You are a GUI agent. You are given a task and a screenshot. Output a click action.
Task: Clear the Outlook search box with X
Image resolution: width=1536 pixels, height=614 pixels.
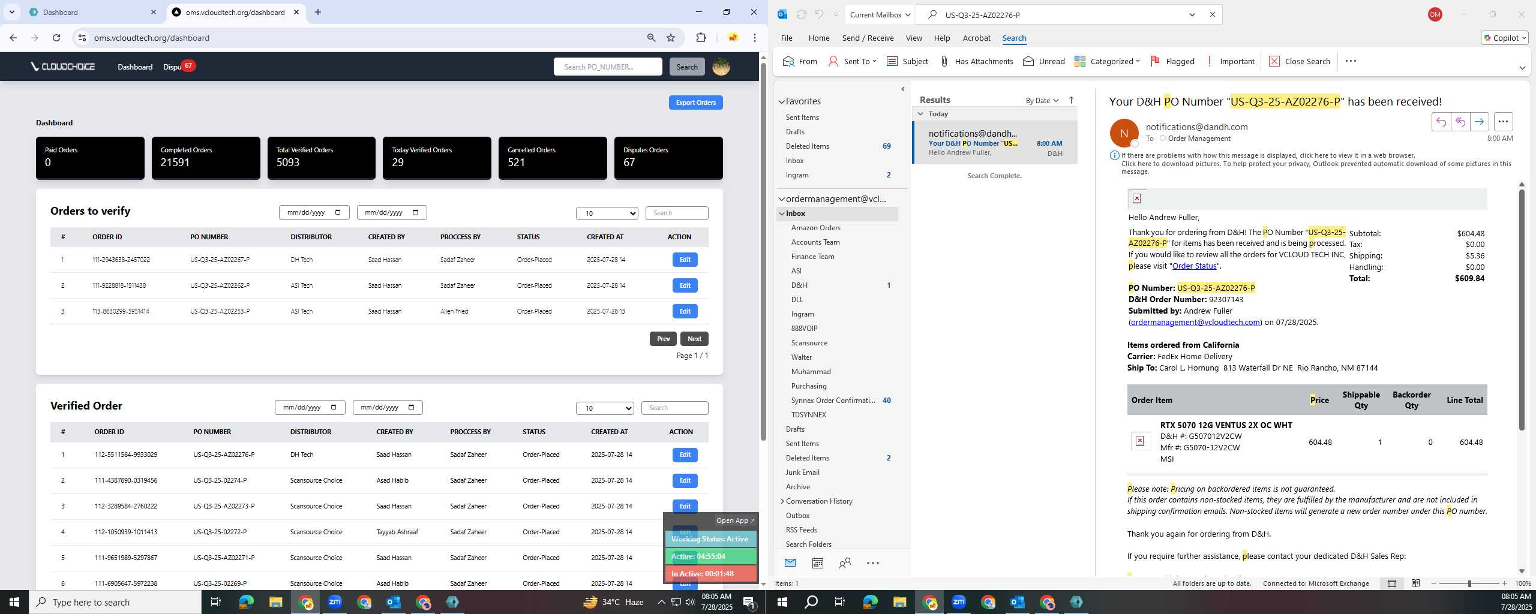(x=1212, y=14)
